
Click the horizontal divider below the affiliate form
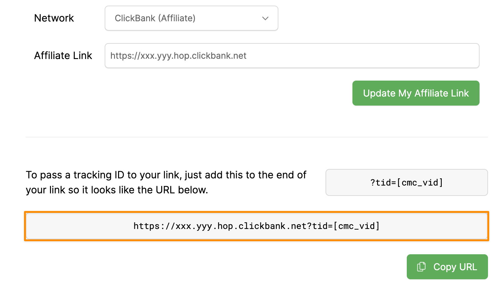pos(256,137)
